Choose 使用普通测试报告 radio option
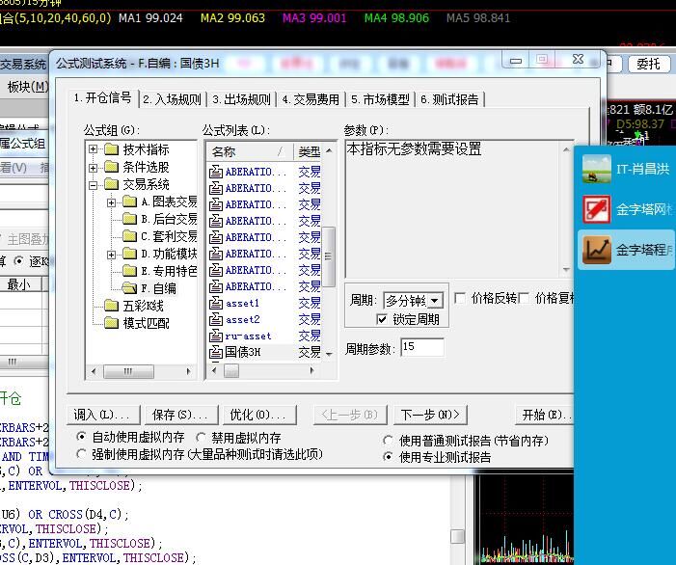Viewport: 676px width, 565px height. [390, 441]
